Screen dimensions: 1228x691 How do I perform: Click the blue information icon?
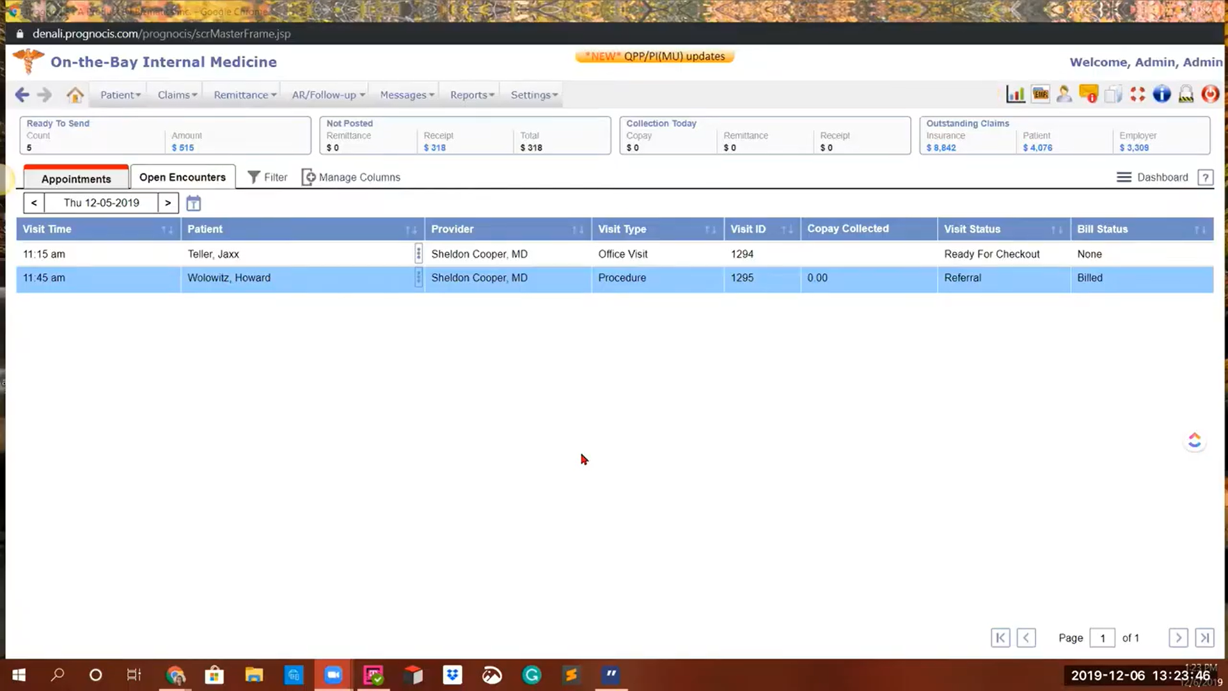point(1161,95)
